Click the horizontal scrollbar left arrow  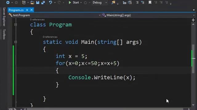click(x=25, y=109)
